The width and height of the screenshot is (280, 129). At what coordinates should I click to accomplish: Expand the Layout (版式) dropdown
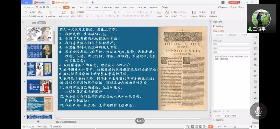click(x=73, y=16)
